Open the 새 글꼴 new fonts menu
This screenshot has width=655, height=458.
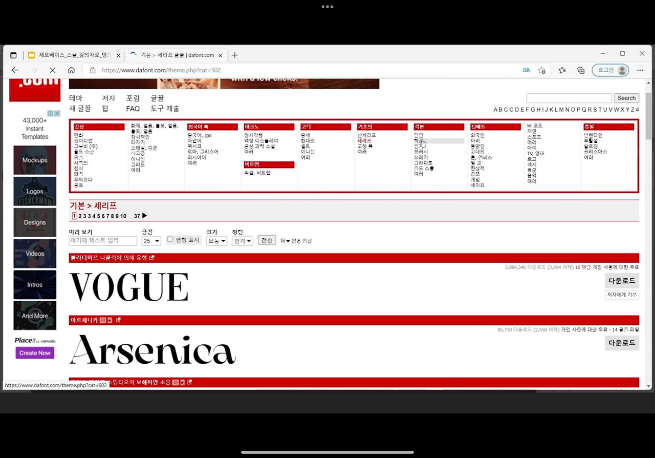pos(80,109)
